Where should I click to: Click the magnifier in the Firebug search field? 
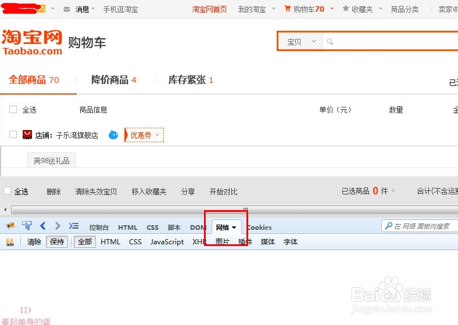tap(388, 226)
